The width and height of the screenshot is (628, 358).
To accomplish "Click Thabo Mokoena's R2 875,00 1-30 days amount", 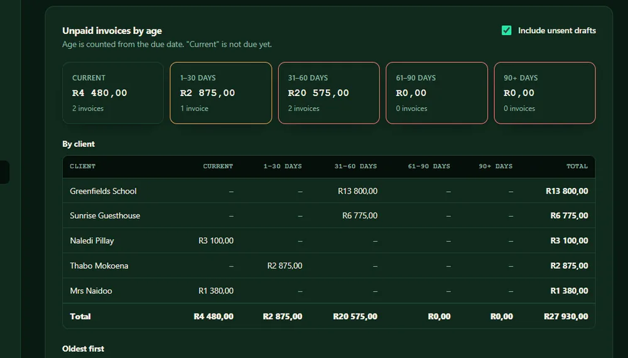I will [284, 266].
